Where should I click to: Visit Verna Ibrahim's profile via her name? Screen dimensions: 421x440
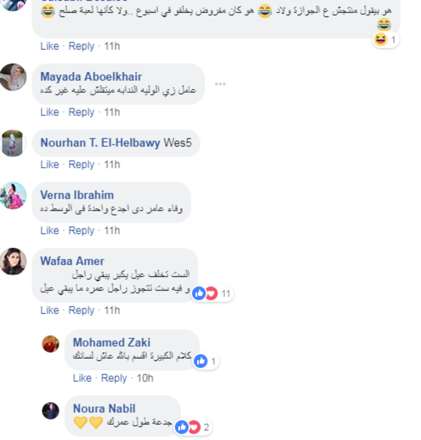point(77,195)
